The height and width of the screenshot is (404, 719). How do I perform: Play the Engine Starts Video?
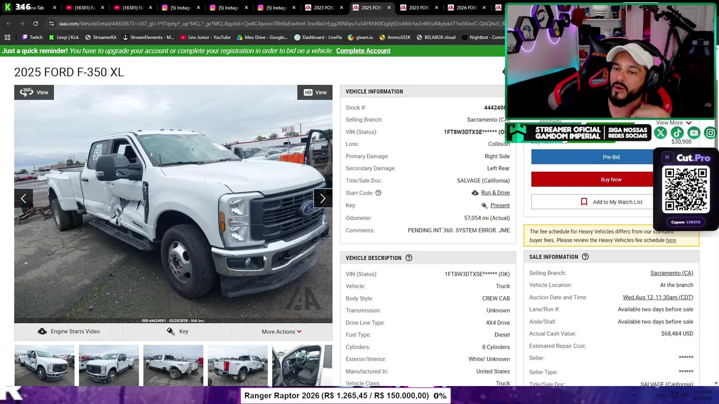pyautogui.click(x=69, y=332)
